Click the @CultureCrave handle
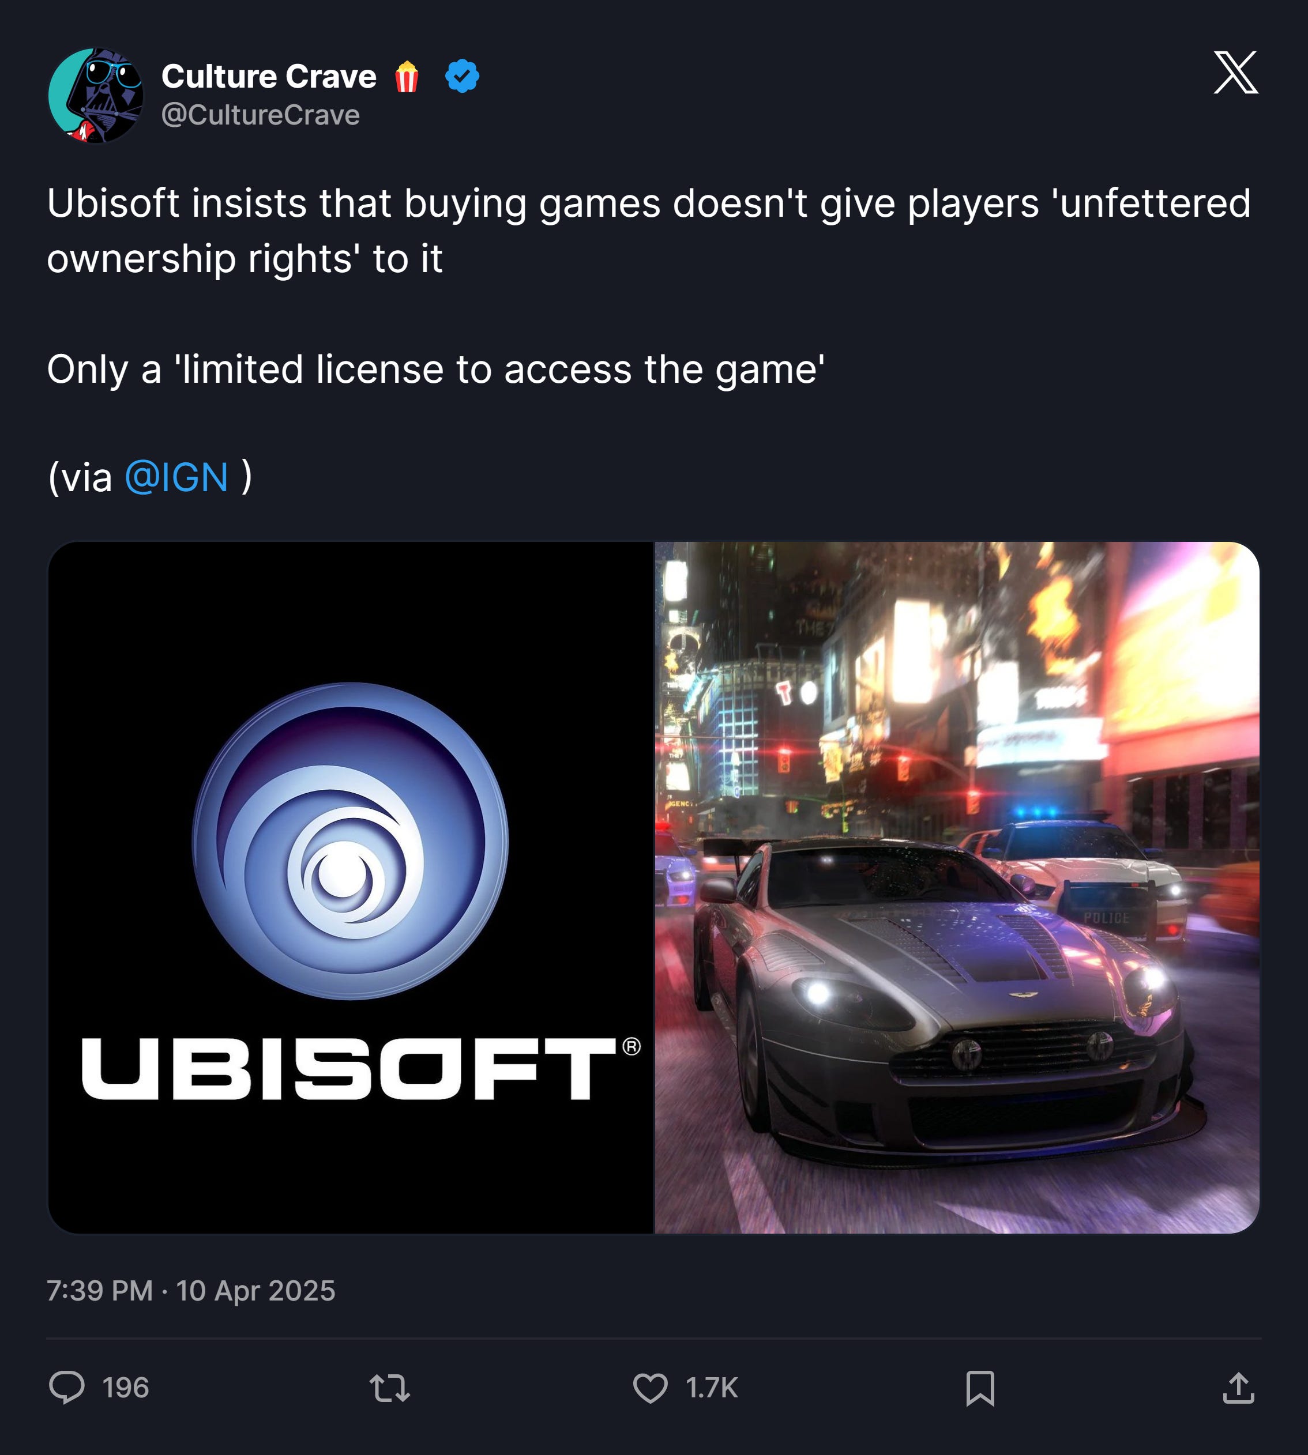1308x1455 pixels. click(260, 115)
